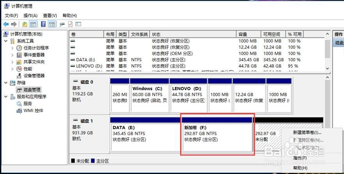Expand the 任务计划程序 tree arrow
This screenshot has width=344, height=174.
12,48
